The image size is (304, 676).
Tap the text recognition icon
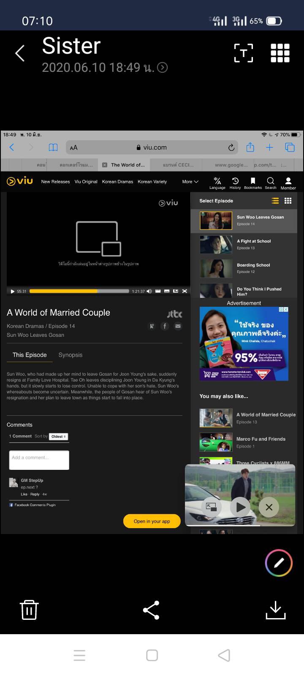pos(244,53)
